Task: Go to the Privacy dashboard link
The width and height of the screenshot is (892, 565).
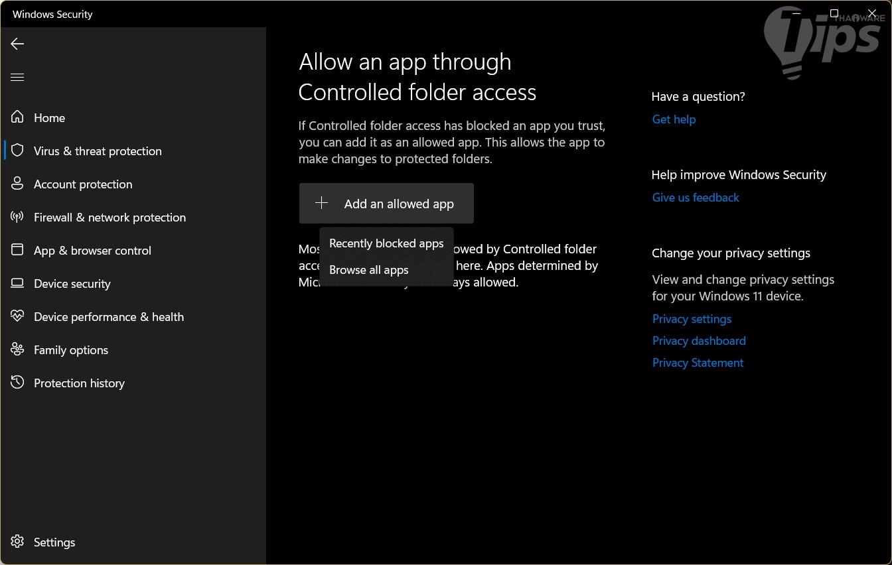Action: click(x=699, y=341)
